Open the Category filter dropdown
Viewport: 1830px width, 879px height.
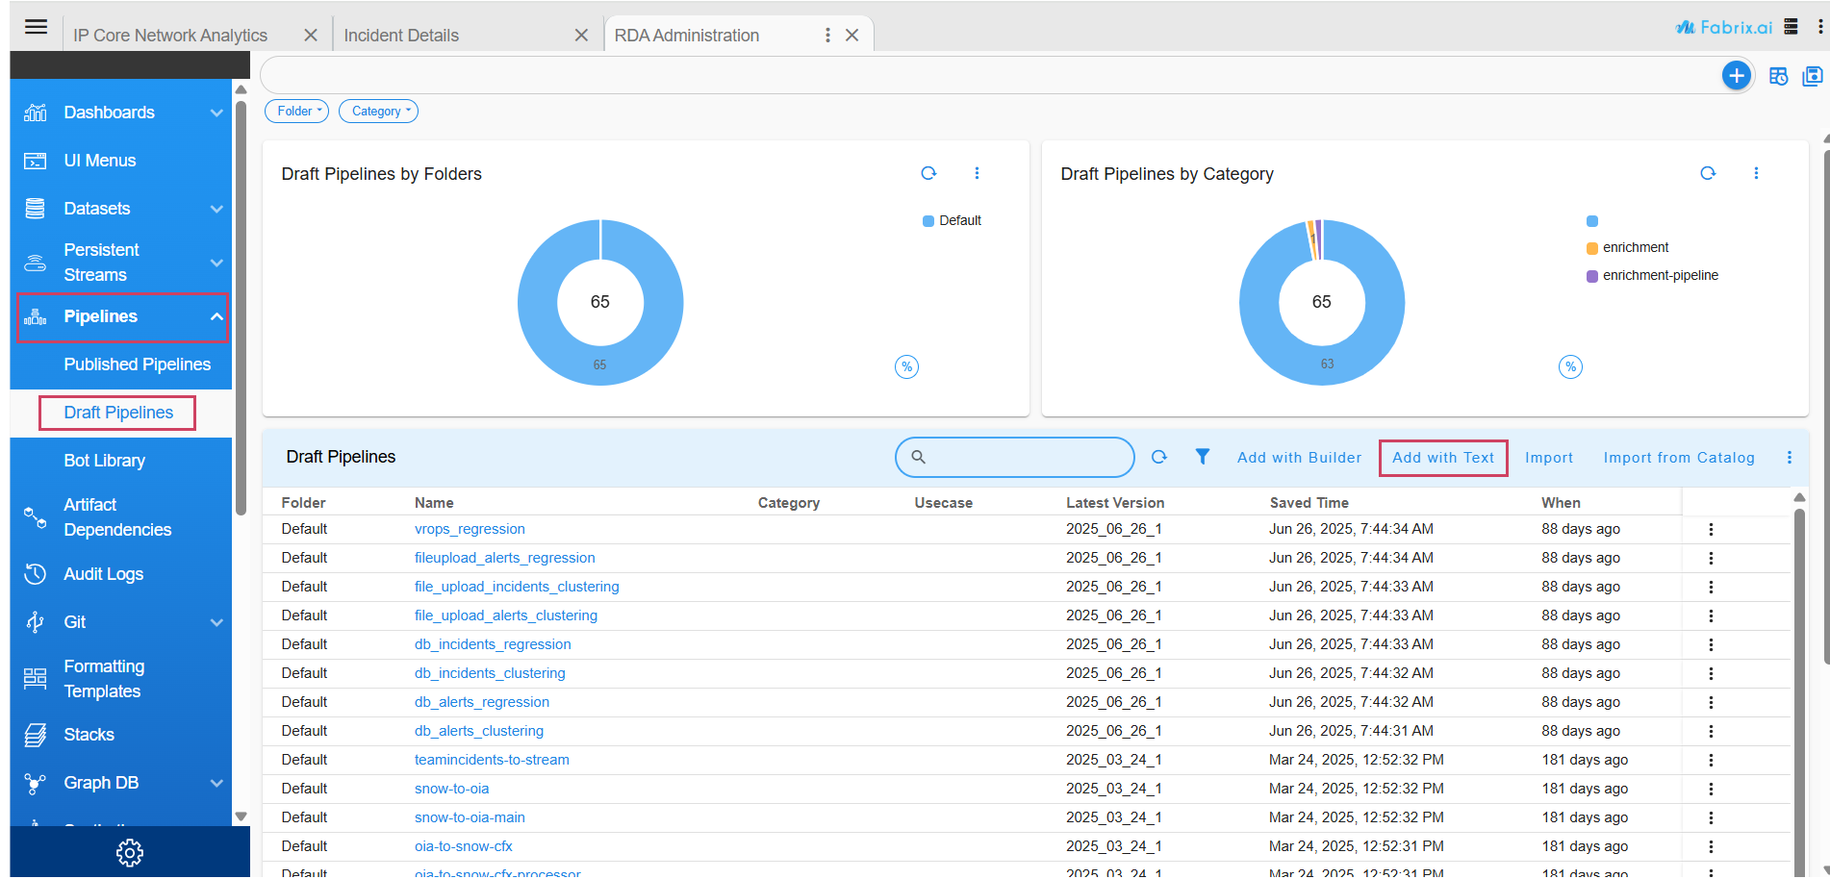[378, 111]
